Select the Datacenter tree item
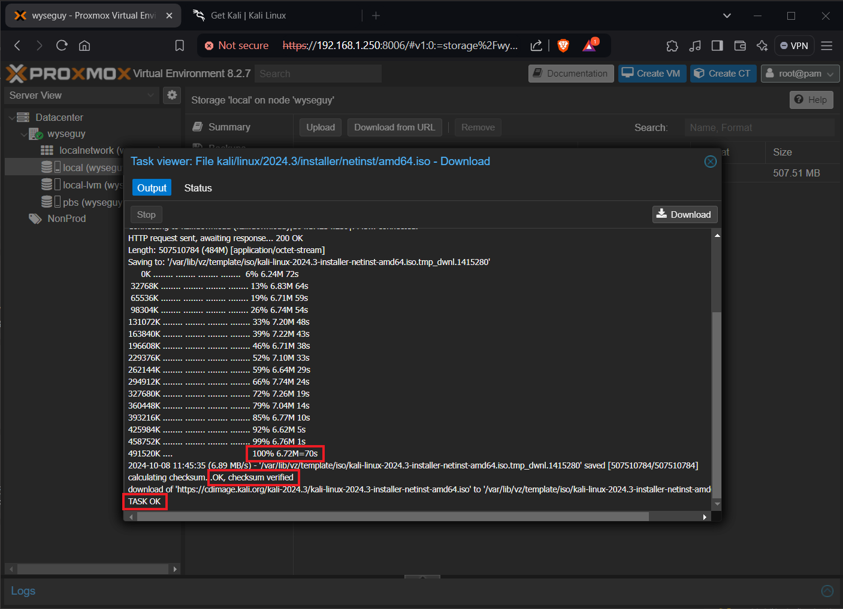843x609 pixels. [59, 118]
